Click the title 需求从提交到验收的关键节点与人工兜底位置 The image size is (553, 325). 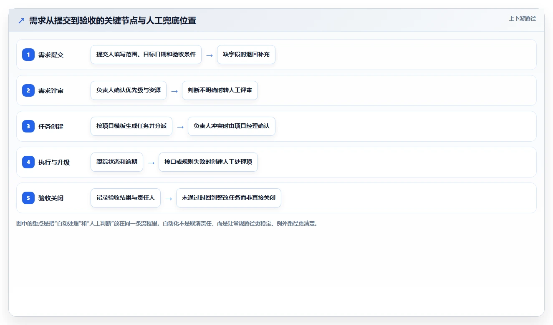point(113,20)
